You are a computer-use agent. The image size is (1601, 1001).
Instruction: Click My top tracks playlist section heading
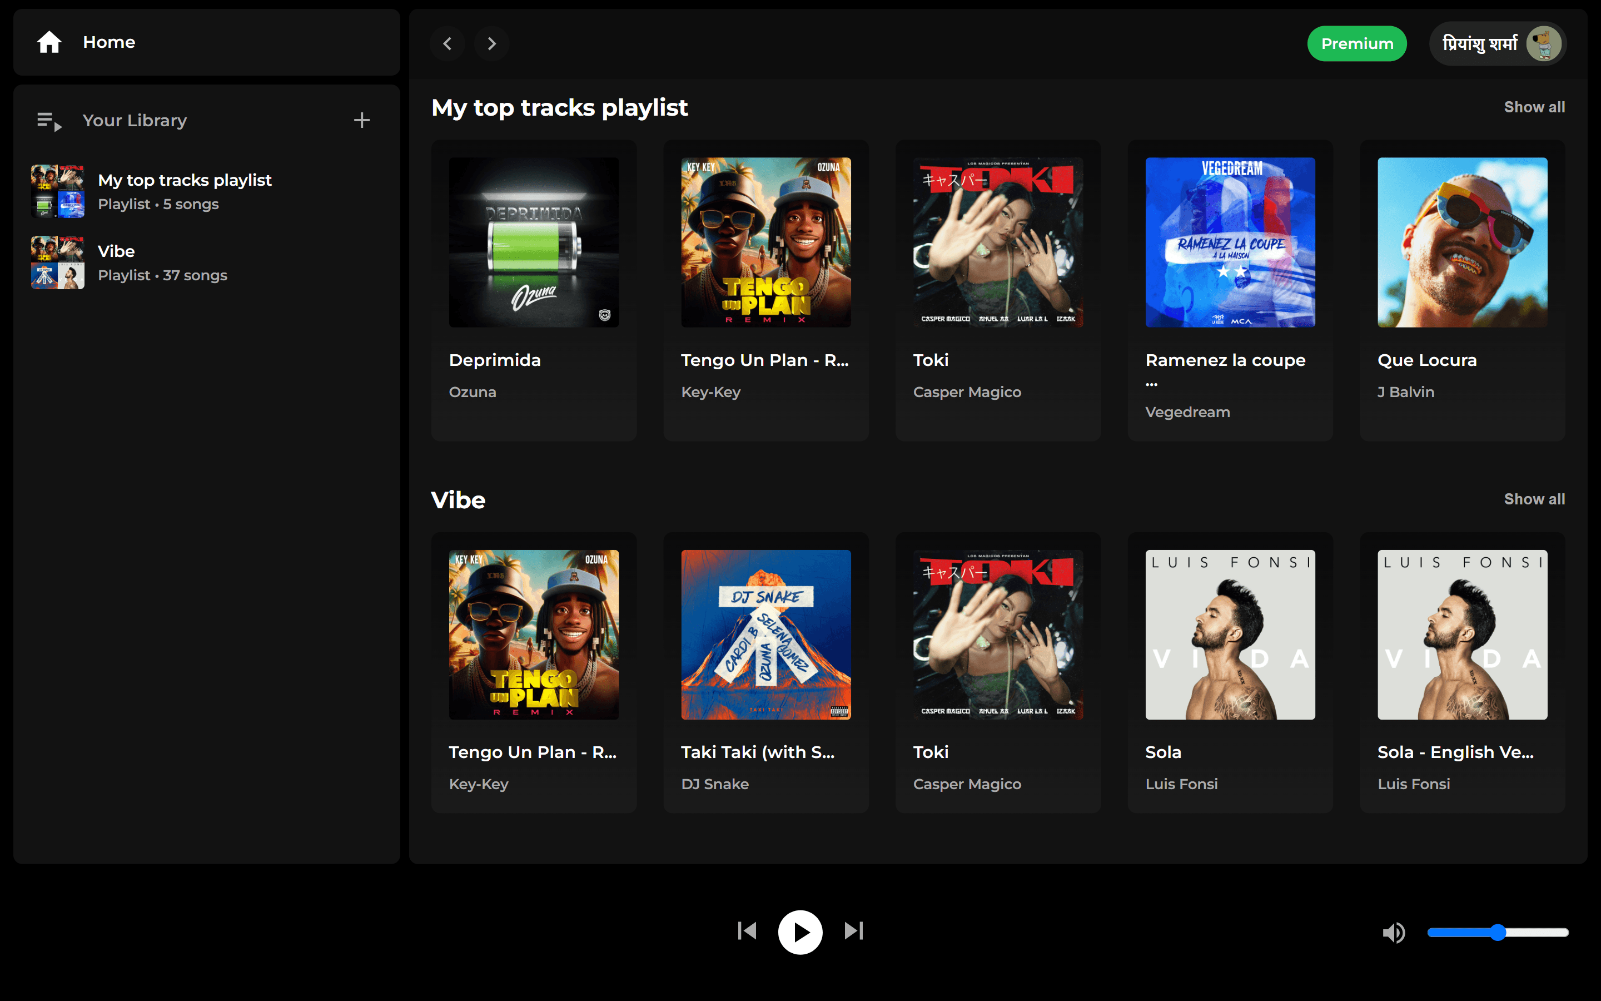click(x=560, y=108)
